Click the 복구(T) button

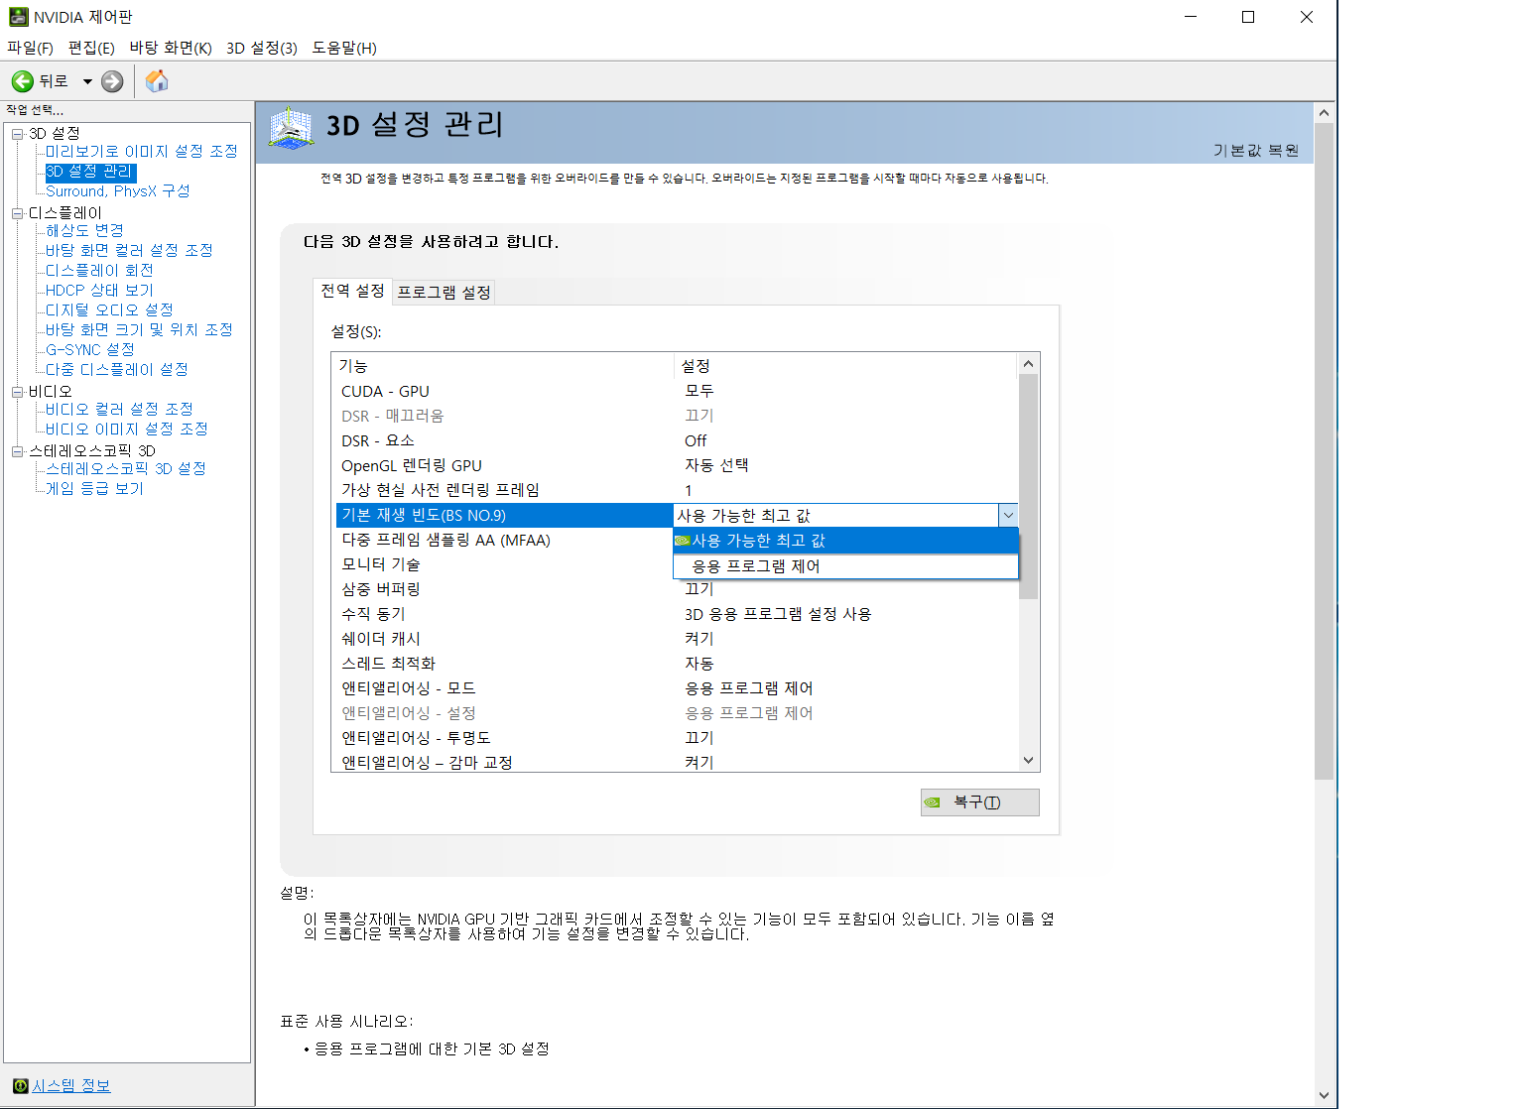coord(979,802)
